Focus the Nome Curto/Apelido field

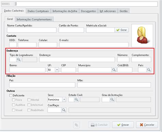tap(32, 30)
